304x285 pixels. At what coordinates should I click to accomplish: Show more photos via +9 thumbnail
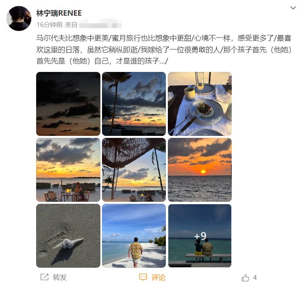[200, 236]
